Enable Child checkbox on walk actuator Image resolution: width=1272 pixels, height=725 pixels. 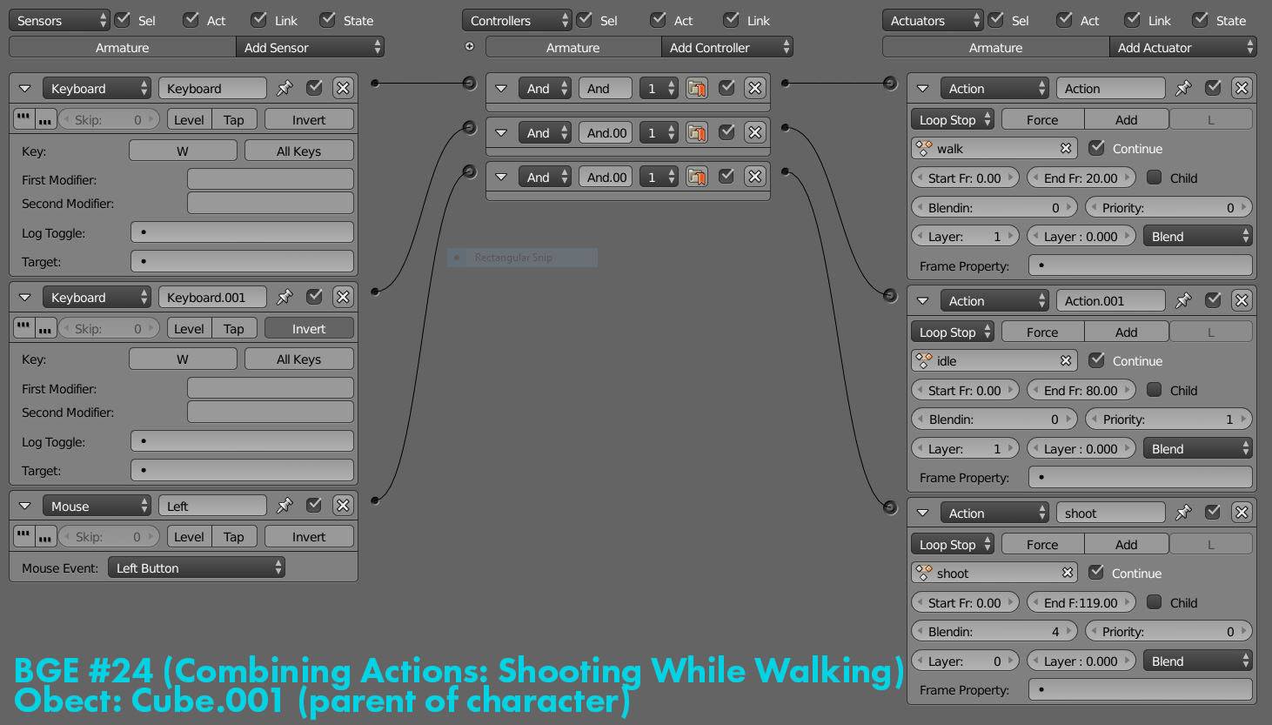coord(1154,178)
